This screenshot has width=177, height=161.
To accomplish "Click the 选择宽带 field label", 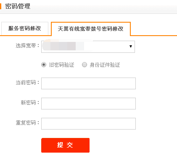I will pos(27,46).
